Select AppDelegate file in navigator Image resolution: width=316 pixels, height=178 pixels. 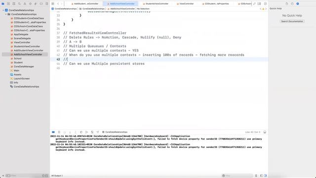pos(21,34)
